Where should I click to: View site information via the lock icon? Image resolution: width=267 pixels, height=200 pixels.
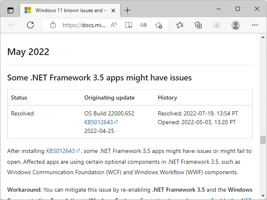[53, 25]
